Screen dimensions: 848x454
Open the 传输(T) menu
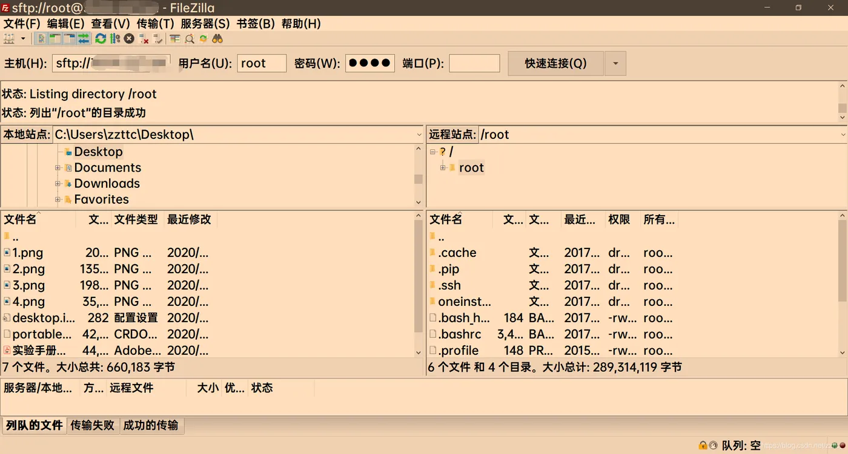pos(156,24)
